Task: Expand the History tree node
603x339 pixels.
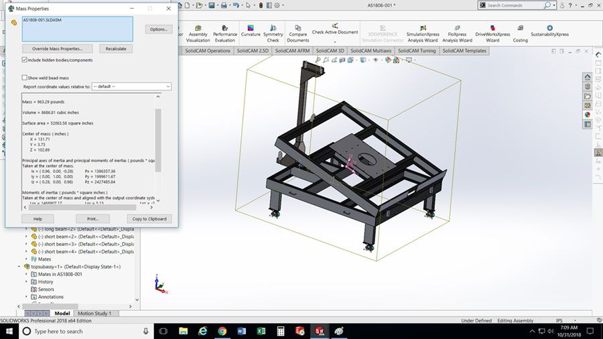Action: pyautogui.click(x=27, y=282)
